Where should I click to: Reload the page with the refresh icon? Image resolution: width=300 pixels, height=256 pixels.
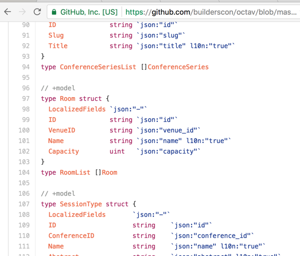pyautogui.click(x=37, y=12)
